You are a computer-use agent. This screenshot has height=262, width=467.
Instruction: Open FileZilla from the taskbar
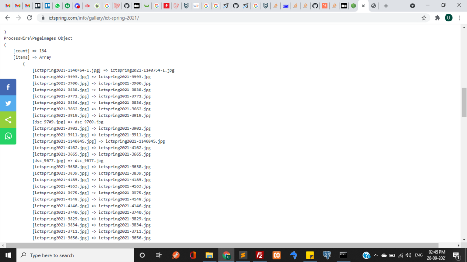pos(260,255)
